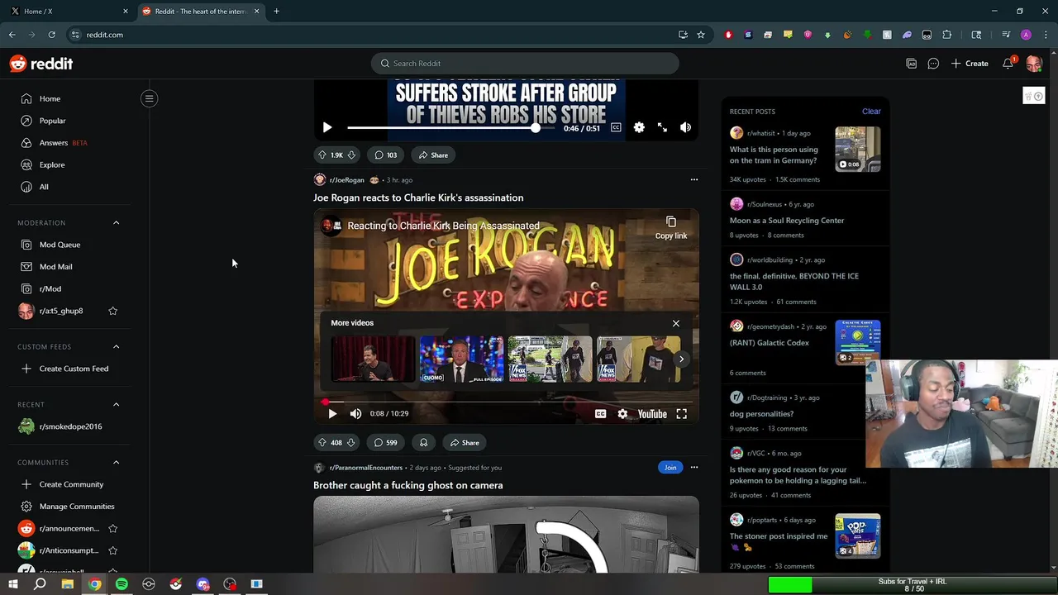Image resolution: width=1058 pixels, height=595 pixels.
Task: Give award to Joe Rogan post
Action: (x=423, y=442)
